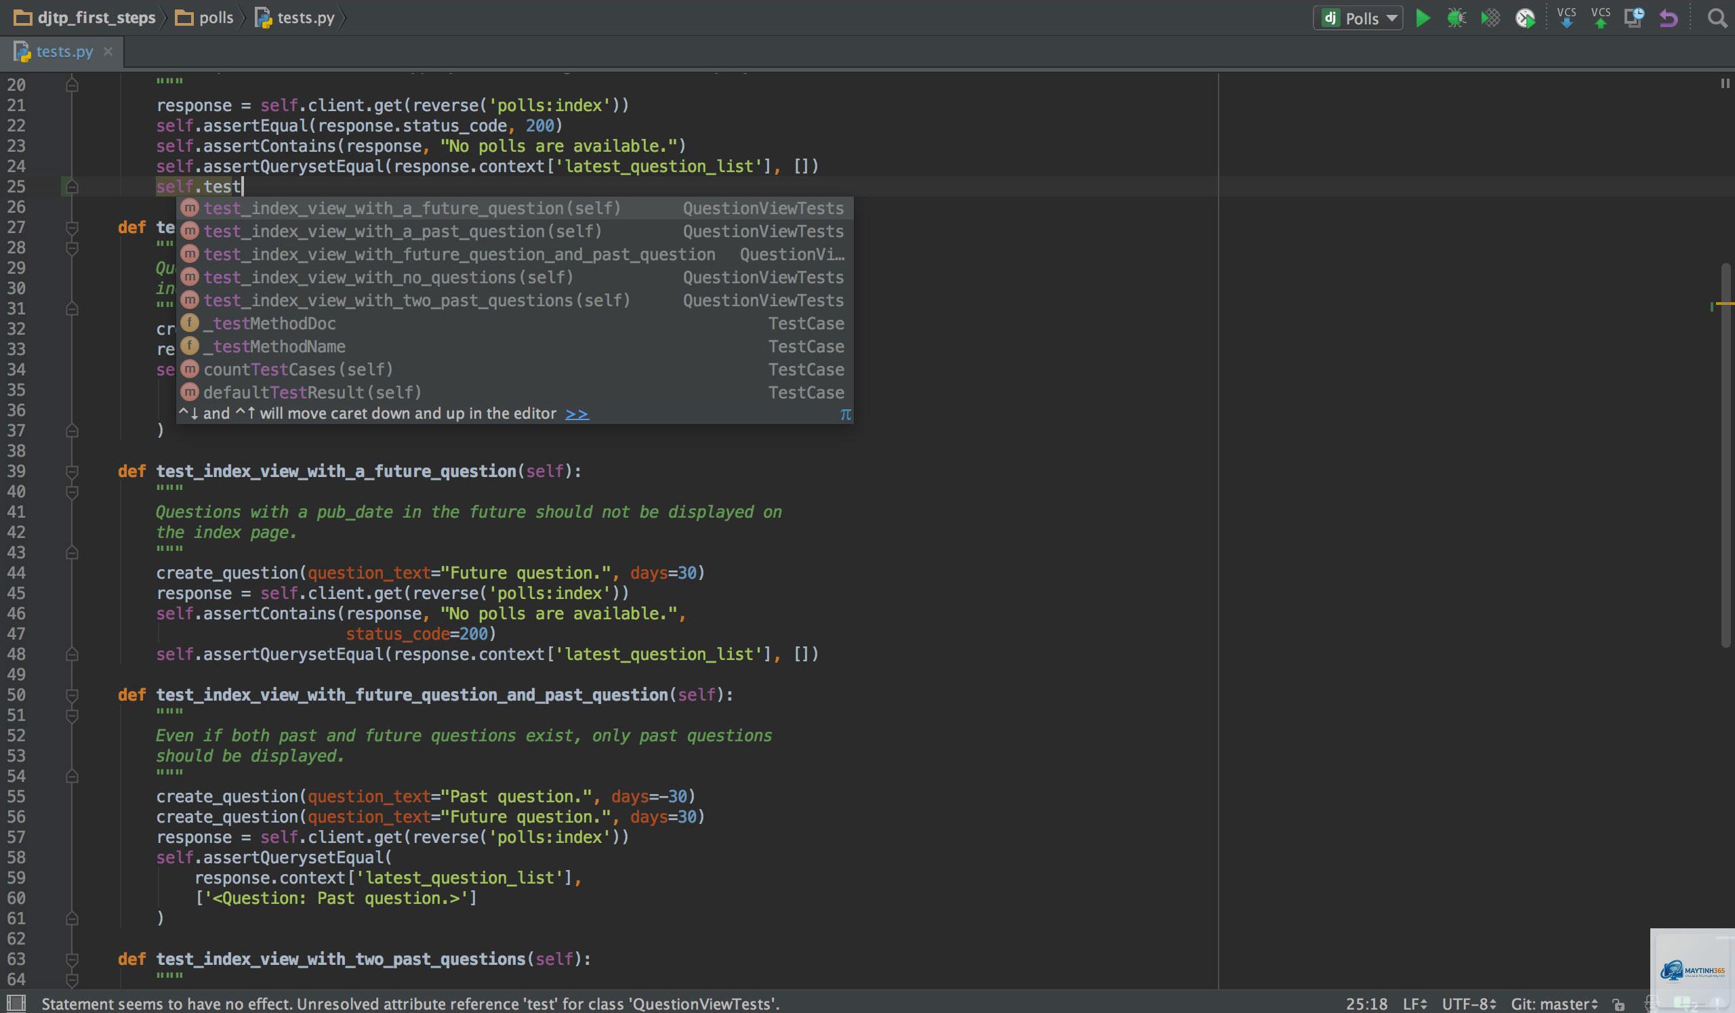Run Polls with coverage
1735x1013 pixels.
point(1490,18)
